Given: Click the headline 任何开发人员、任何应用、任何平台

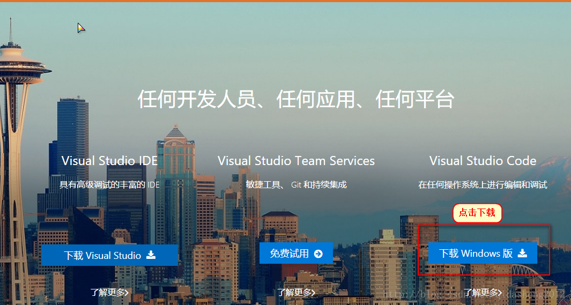Looking at the screenshot, I should pos(296,99).
